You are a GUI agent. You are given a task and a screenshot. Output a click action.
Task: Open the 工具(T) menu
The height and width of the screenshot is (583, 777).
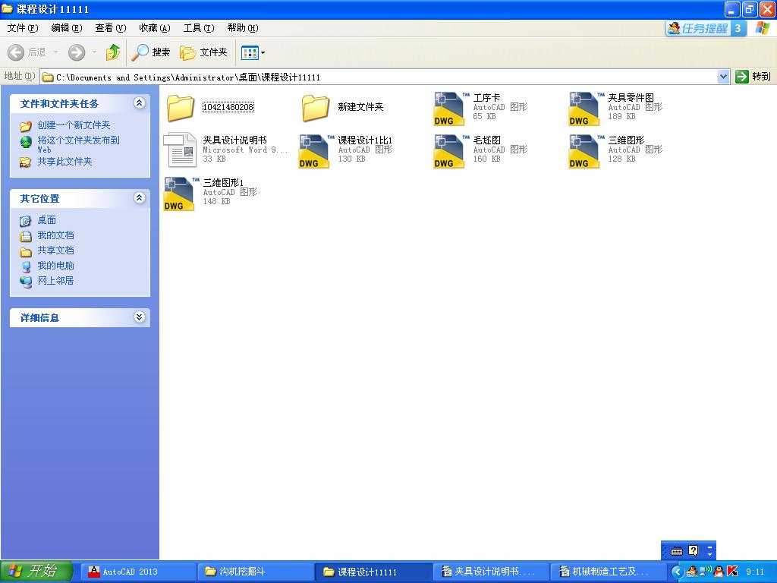199,28
